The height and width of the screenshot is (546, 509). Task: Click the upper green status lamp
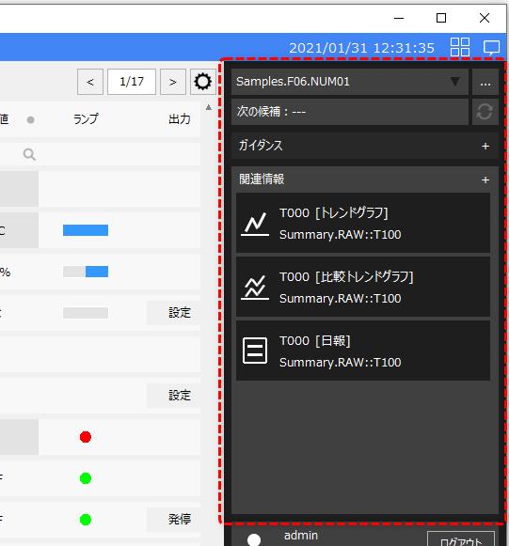86,478
